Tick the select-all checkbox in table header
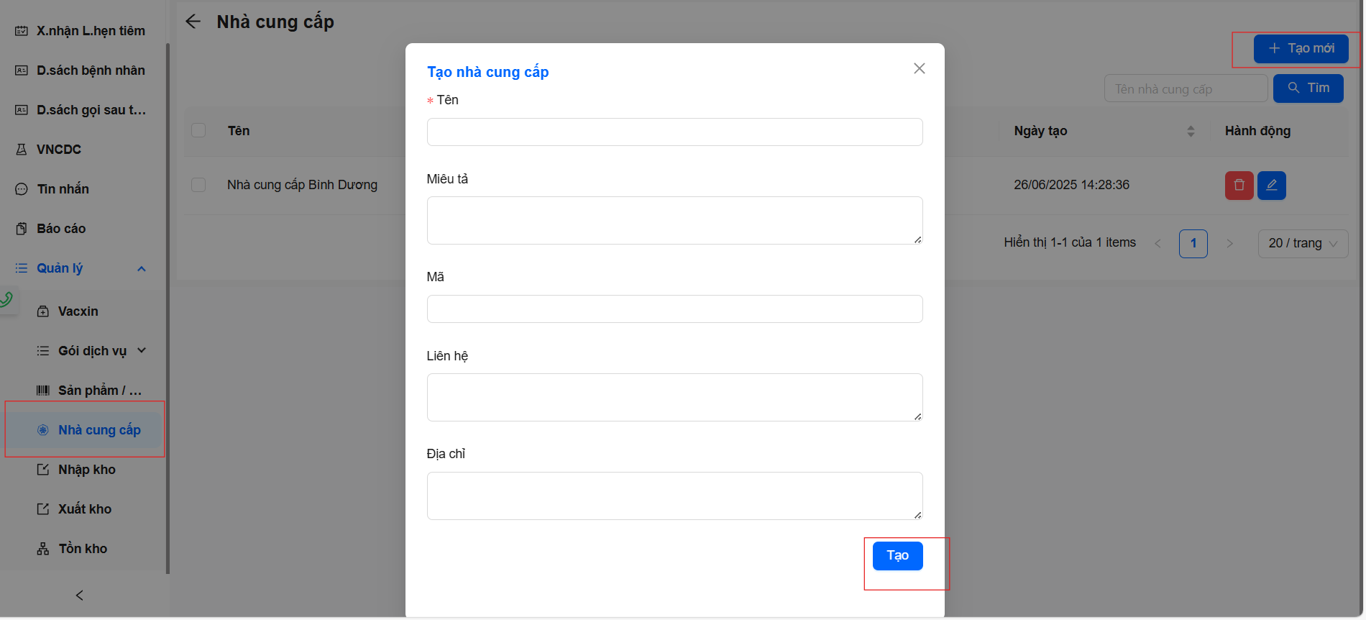1366x620 pixels. click(x=198, y=130)
